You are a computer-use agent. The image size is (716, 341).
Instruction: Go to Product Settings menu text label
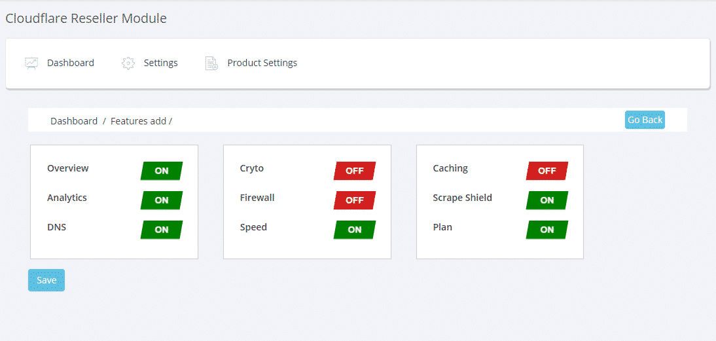[262, 63]
